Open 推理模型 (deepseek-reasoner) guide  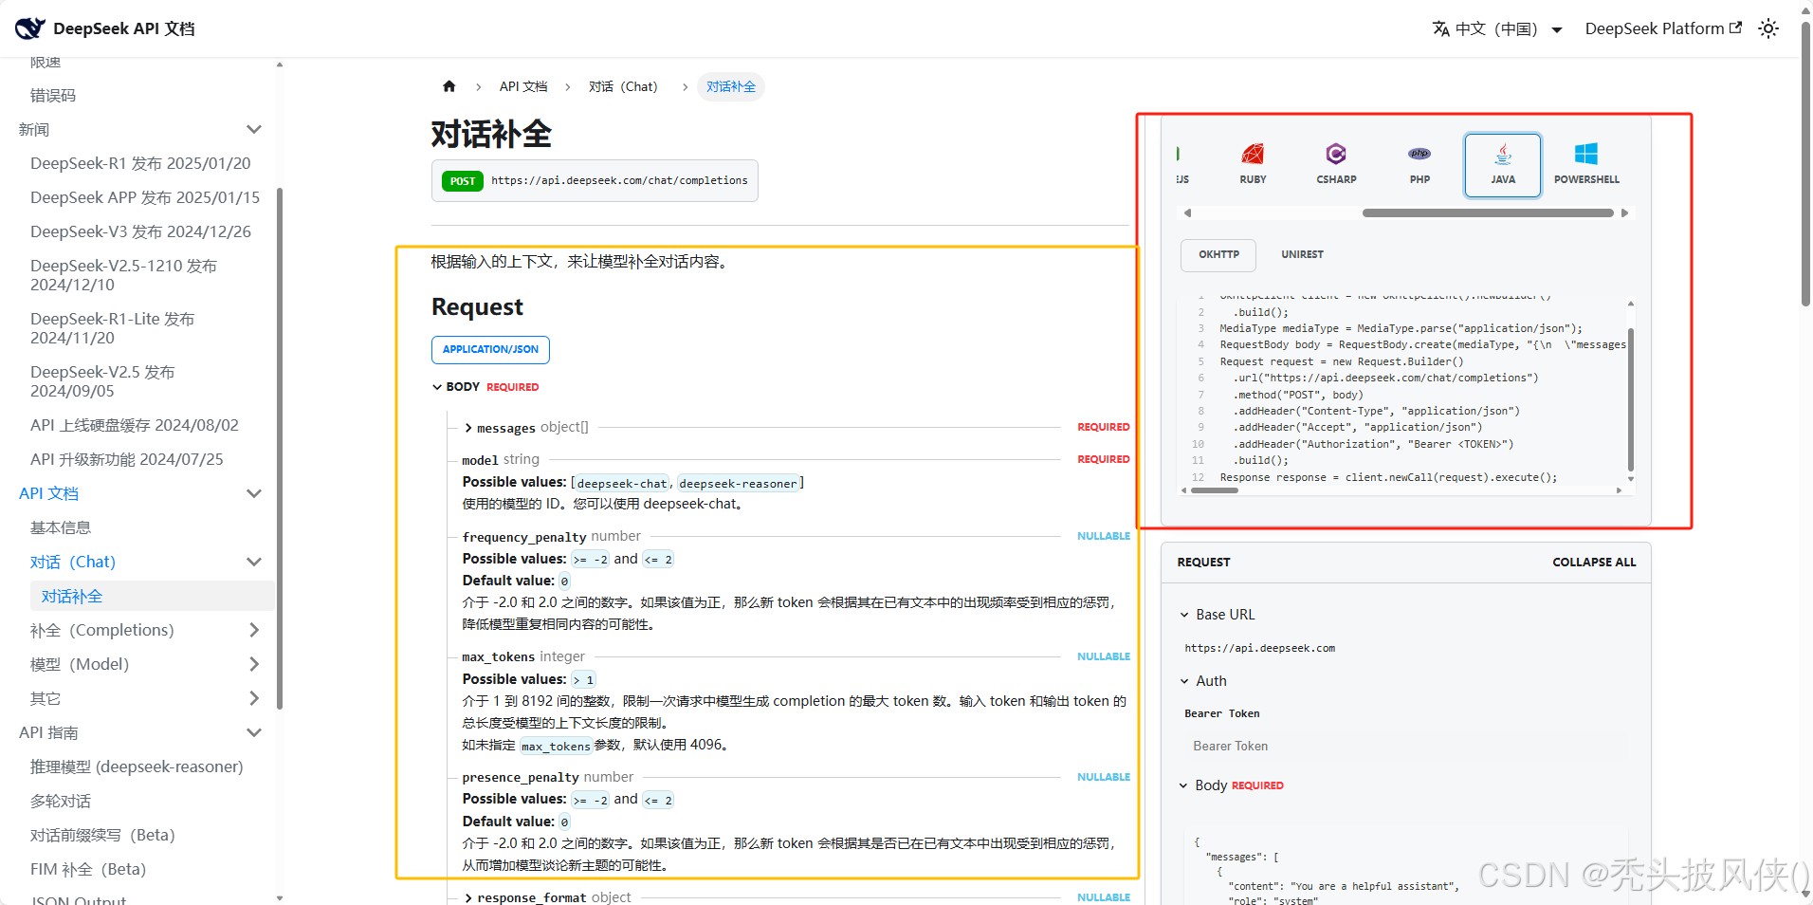click(x=137, y=766)
